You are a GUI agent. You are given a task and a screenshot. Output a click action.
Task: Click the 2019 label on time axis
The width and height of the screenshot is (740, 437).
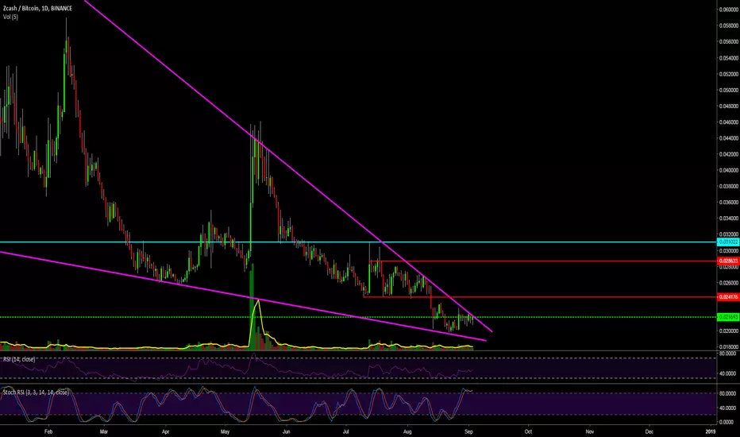(711, 431)
